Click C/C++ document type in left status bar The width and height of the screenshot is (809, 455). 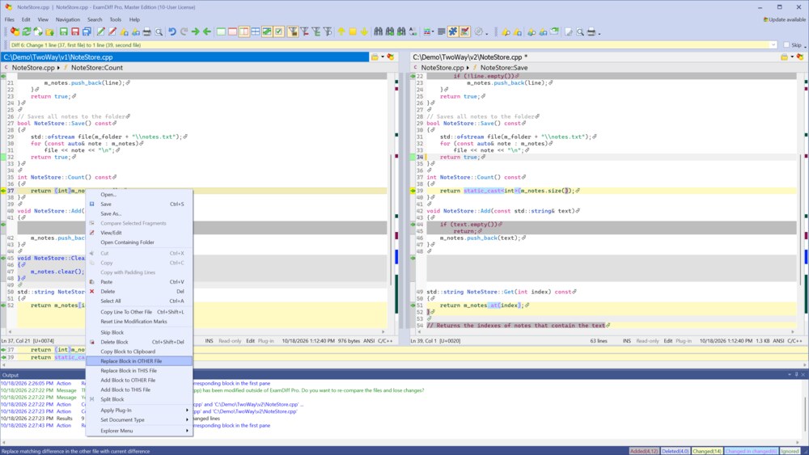pos(385,340)
